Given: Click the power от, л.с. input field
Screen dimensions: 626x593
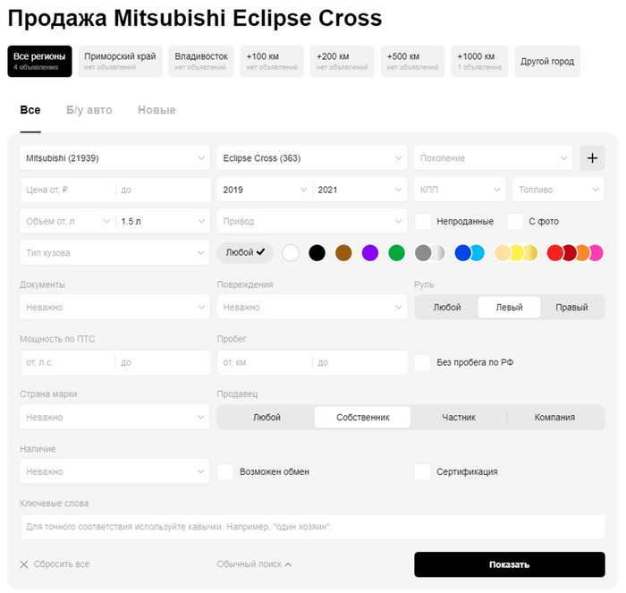Looking at the screenshot, I should pos(67,362).
